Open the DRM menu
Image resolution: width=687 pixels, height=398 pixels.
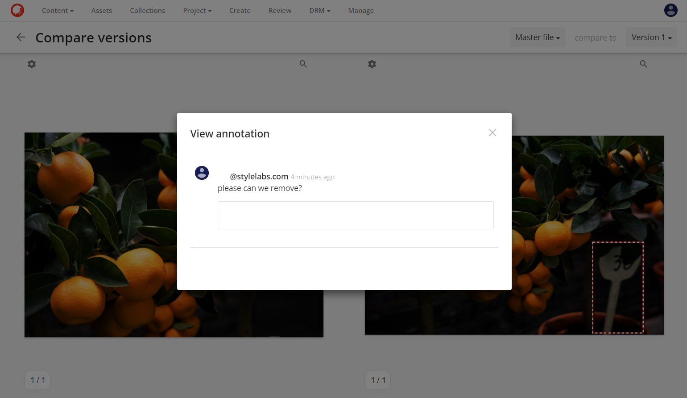[319, 10]
